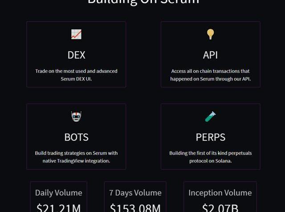Click the $21.21M daily volume figure

[58, 208]
